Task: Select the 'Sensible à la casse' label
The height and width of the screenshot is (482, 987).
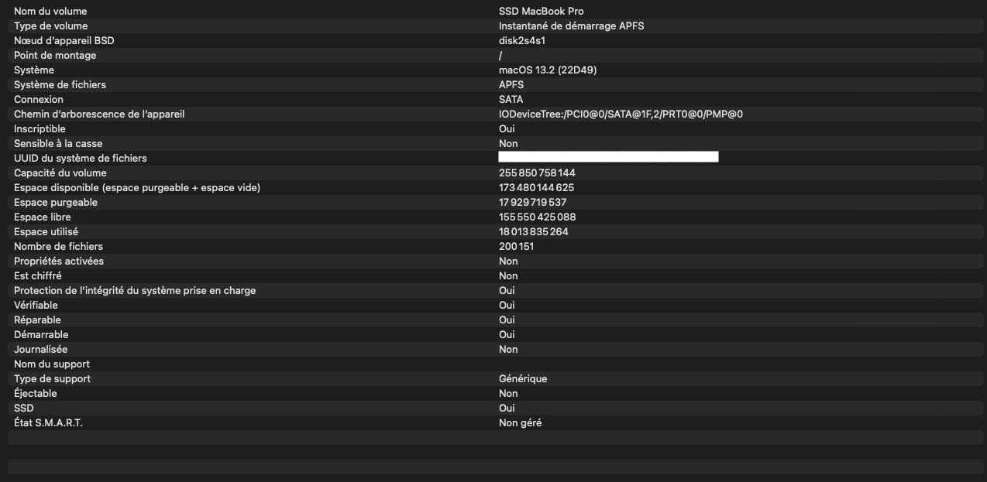Action: click(58, 144)
